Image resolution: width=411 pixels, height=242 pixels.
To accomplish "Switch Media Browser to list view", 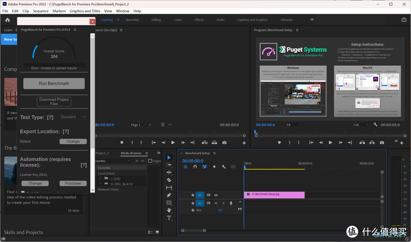I will pyautogui.click(x=150, y=232).
